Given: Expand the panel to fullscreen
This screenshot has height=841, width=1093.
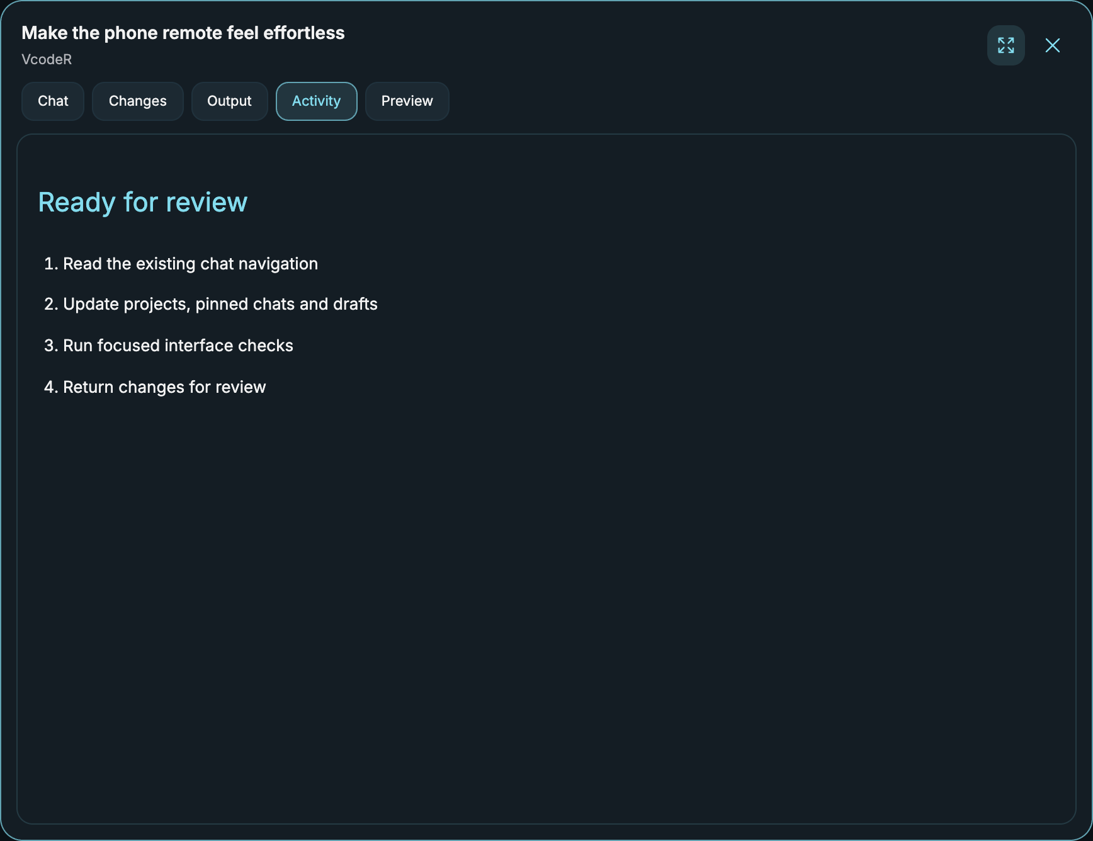Looking at the screenshot, I should pyautogui.click(x=1005, y=45).
